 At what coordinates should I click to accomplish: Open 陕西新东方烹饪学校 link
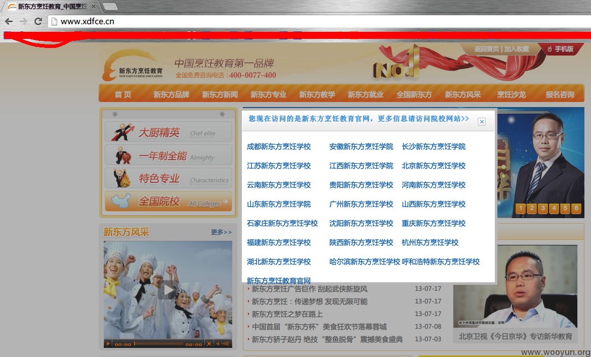pos(361,242)
